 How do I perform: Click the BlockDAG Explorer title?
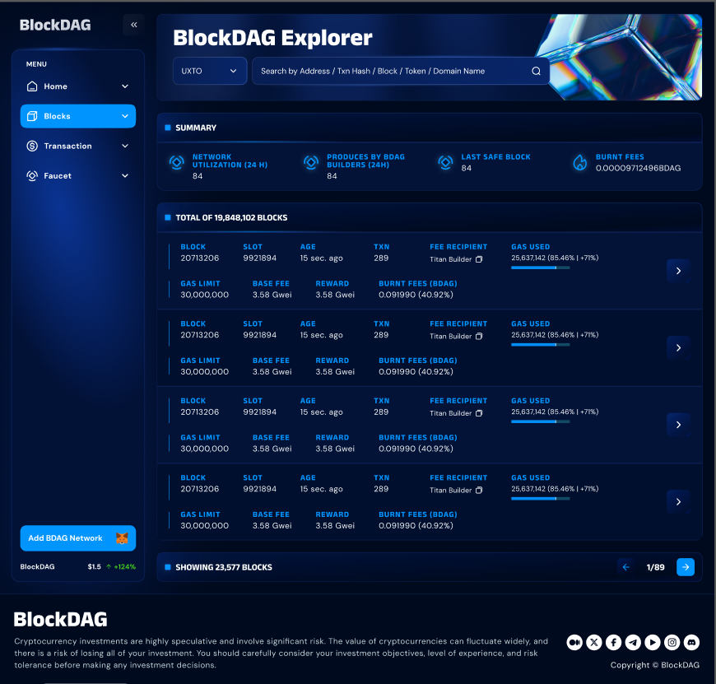point(272,38)
